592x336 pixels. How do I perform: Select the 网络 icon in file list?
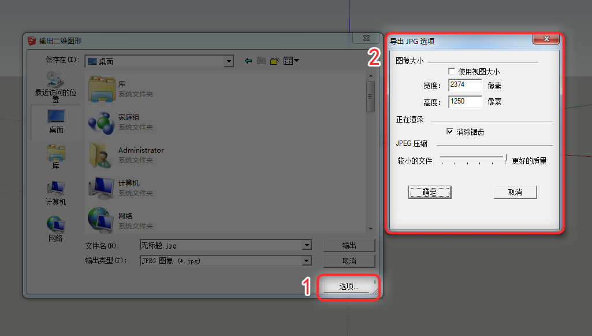pyautogui.click(x=100, y=220)
